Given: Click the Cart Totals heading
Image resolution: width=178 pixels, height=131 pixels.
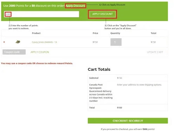Looking at the screenshot, I should [99, 69].
